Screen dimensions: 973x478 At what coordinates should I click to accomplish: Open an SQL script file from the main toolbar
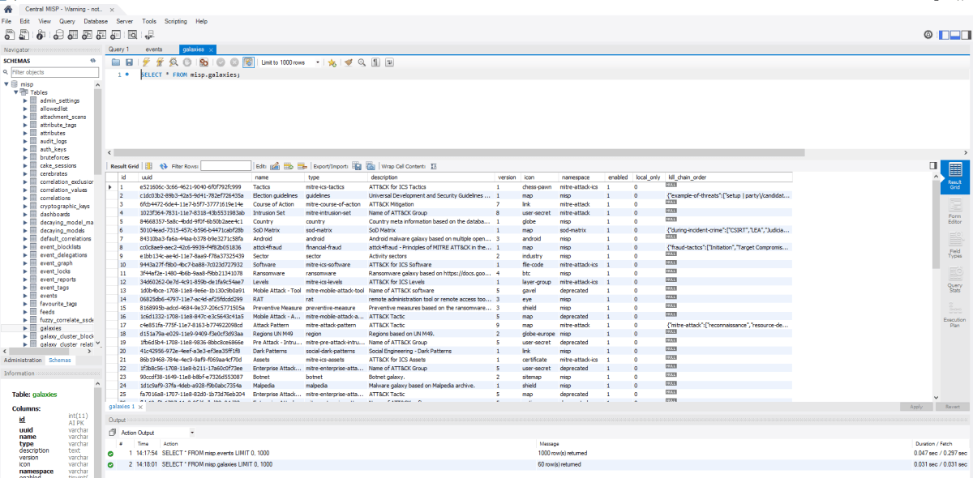coord(25,35)
